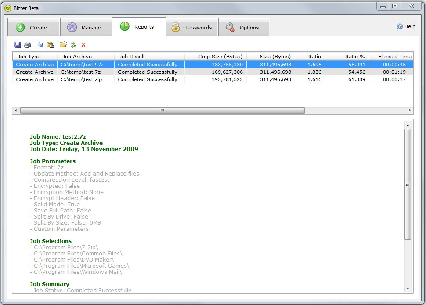Click the paste clipboard icon
This screenshot has width=426, height=305.
pyautogui.click(x=50, y=45)
